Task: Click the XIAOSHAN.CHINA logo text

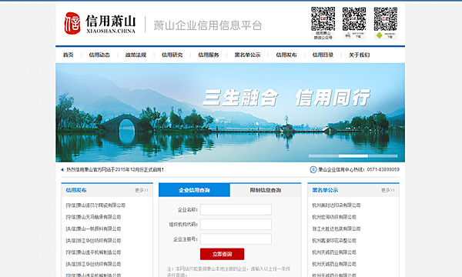Action: (x=111, y=31)
